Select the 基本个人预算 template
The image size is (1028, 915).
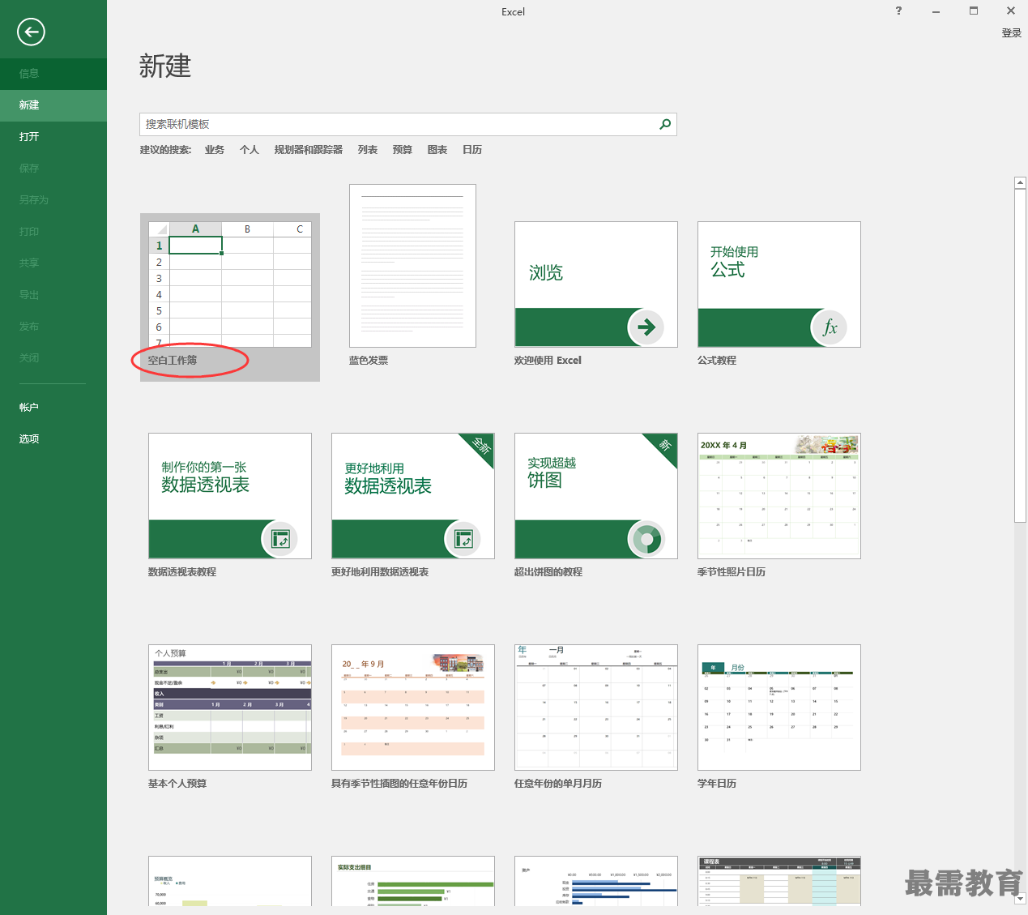230,708
